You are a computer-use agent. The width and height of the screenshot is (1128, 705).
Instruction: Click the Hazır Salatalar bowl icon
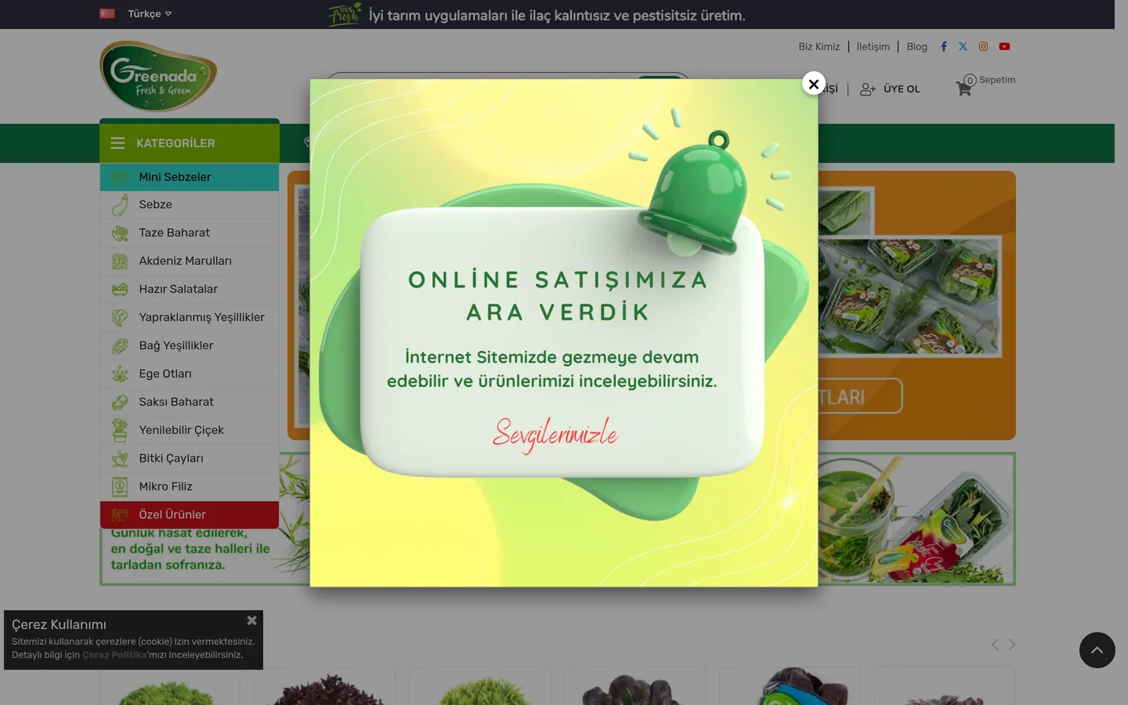pyautogui.click(x=120, y=289)
